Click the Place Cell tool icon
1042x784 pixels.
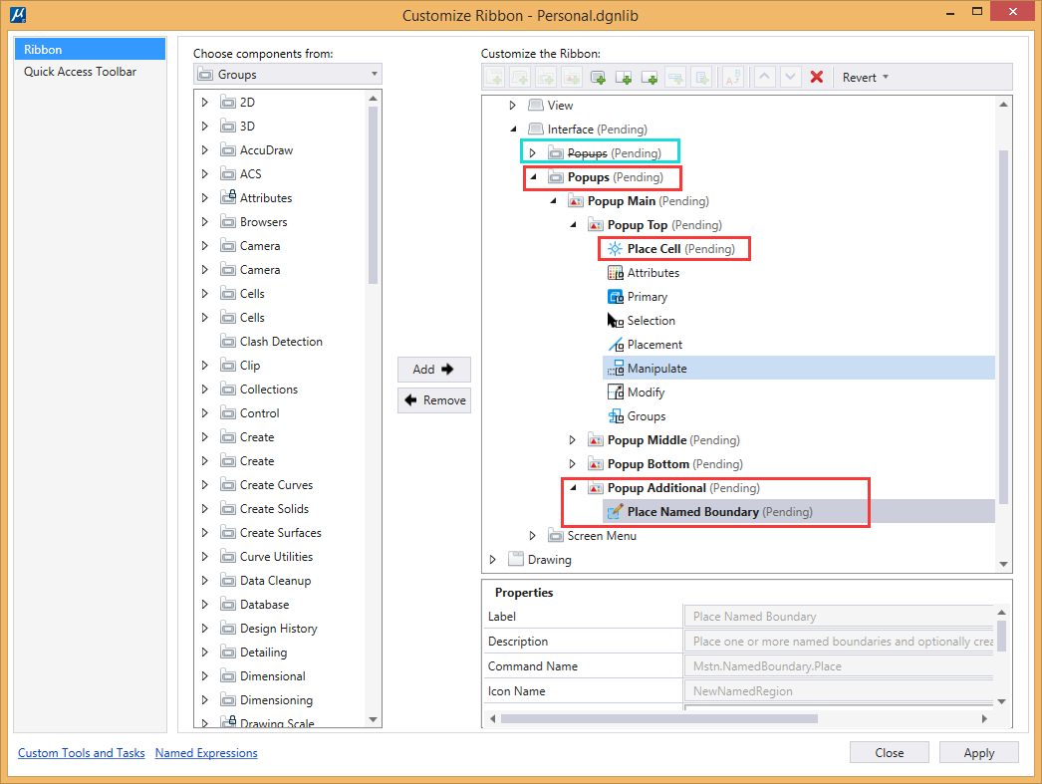tap(616, 249)
